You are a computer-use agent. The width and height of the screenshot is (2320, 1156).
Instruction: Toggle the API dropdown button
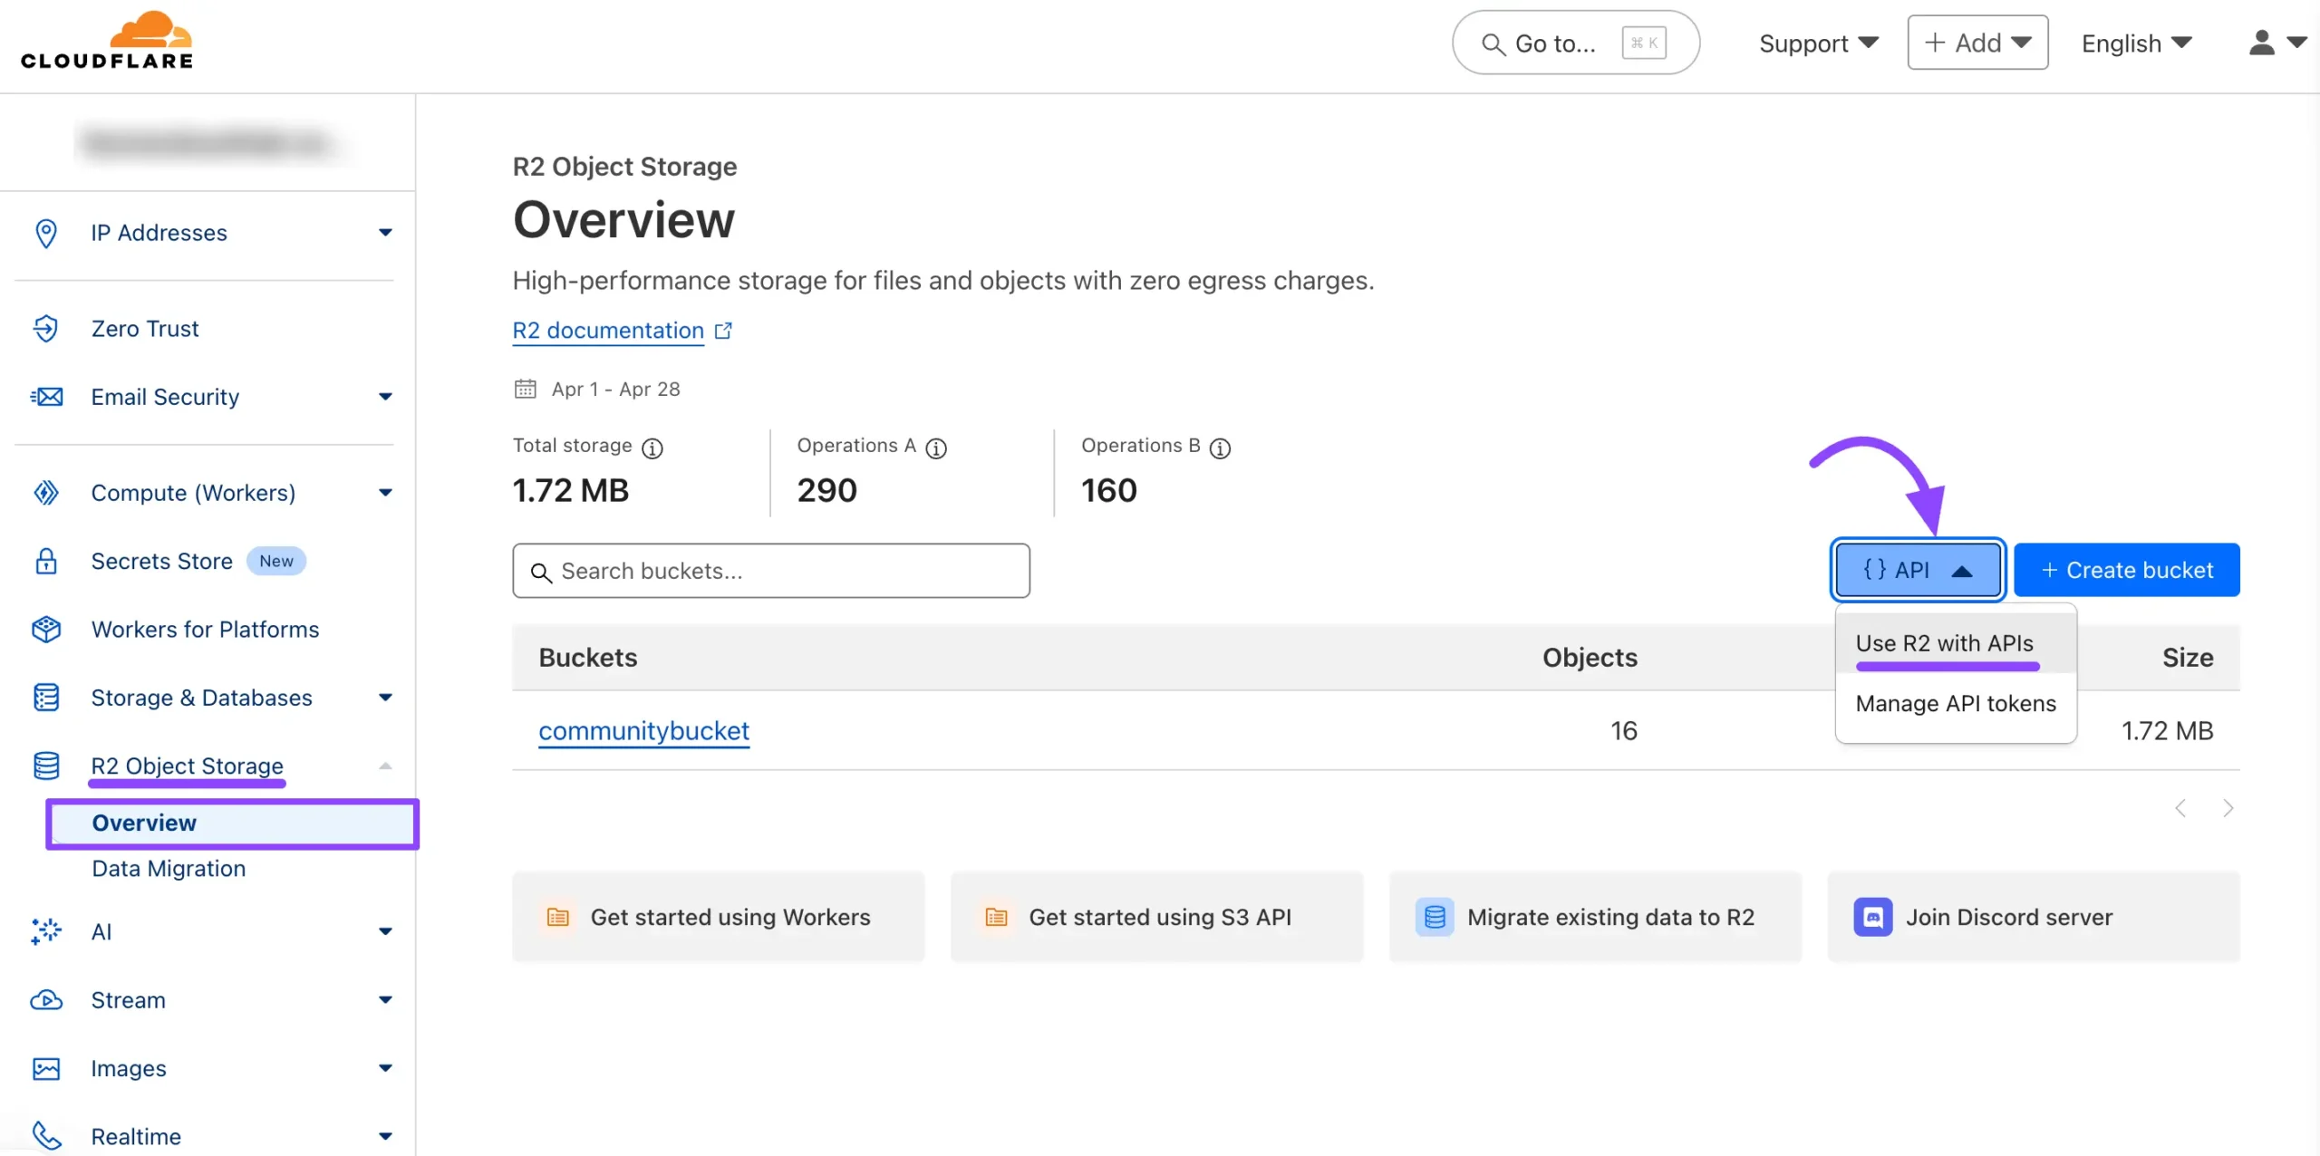(1918, 570)
